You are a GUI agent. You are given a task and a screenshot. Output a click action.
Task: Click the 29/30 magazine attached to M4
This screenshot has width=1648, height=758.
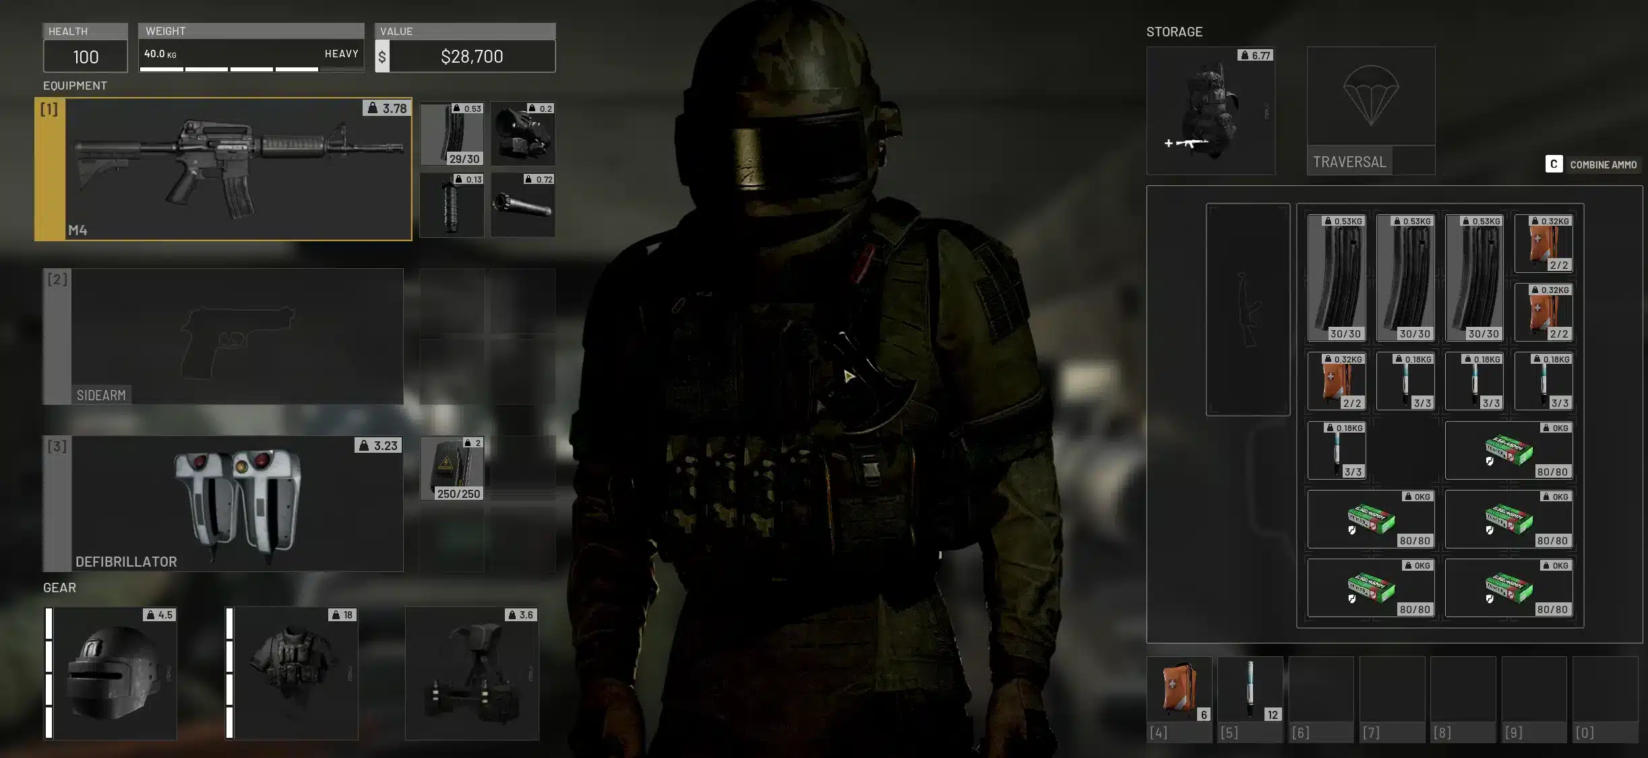452,134
